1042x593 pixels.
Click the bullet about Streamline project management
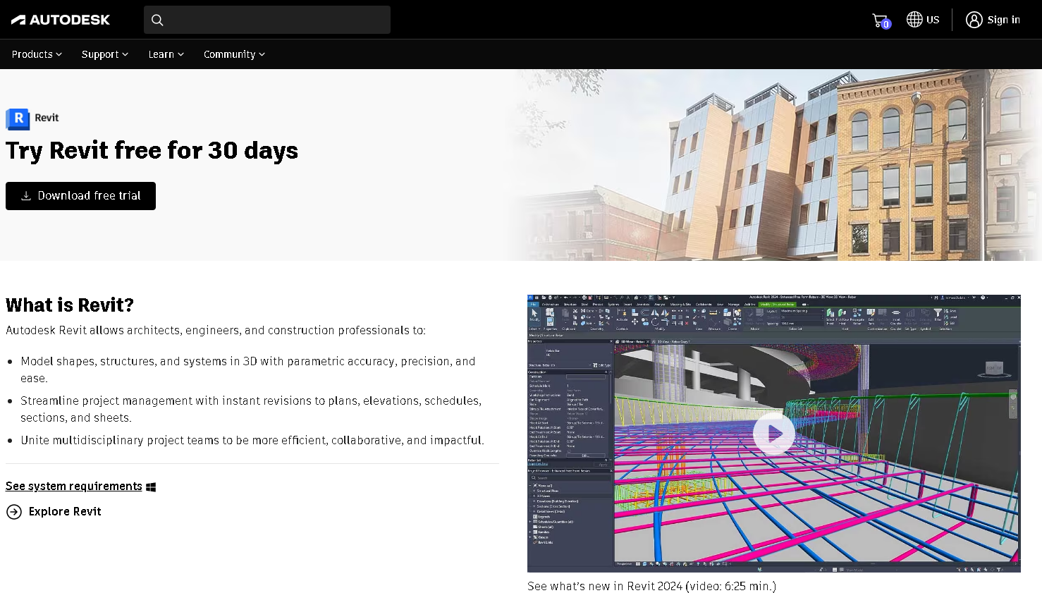pyautogui.click(x=251, y=409)
